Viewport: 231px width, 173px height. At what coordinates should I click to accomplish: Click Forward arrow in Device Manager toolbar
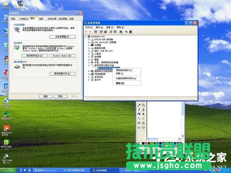coord(90,32)
